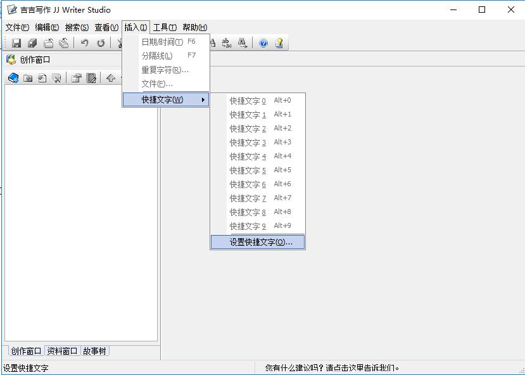Viewport: 525px width, 375px height.
Task: Click the Help question mark icon
Action: (263, 43)
